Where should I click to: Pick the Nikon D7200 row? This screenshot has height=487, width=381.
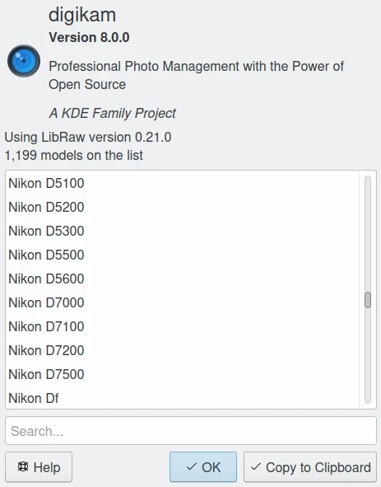point(182,351)
